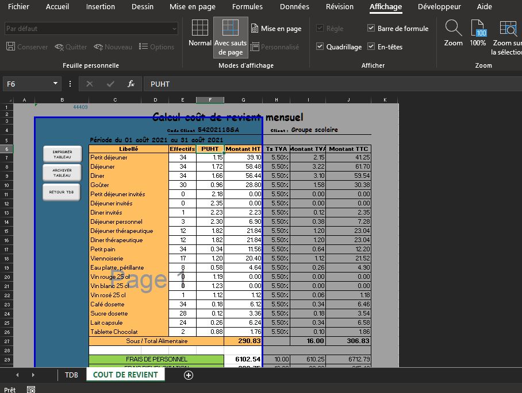The width and height of the screenshot is (522, 393).
Task: Select the 'Avec sauts de page' view
Action: click(231, 37)
